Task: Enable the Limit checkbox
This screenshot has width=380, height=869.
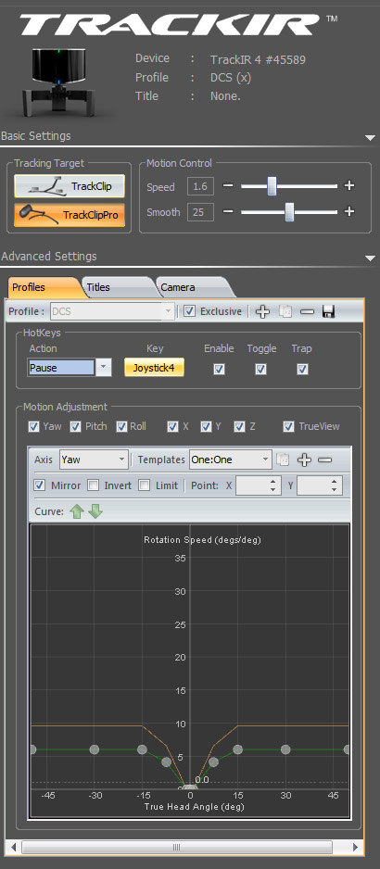Action: (145, 485)
